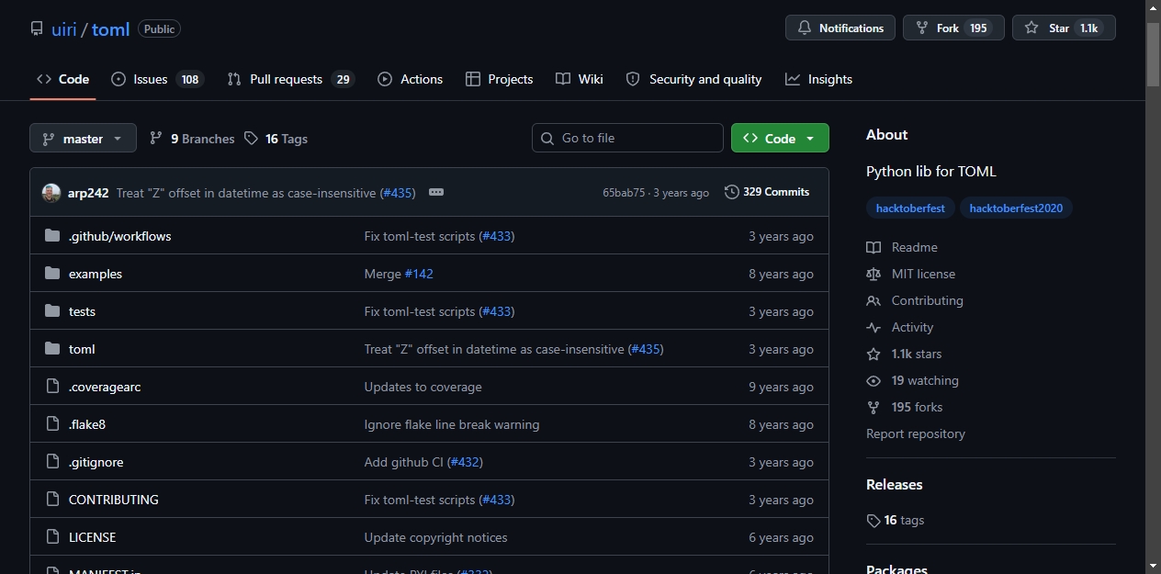The width and height of the screenshot is (1161, 574).
Task: Click the .gitignore file icon
Action: (52, 462)
